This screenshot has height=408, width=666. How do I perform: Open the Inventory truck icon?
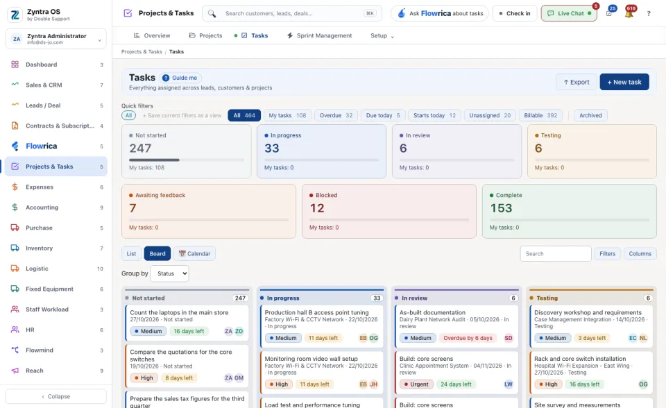tap(15, 248)
